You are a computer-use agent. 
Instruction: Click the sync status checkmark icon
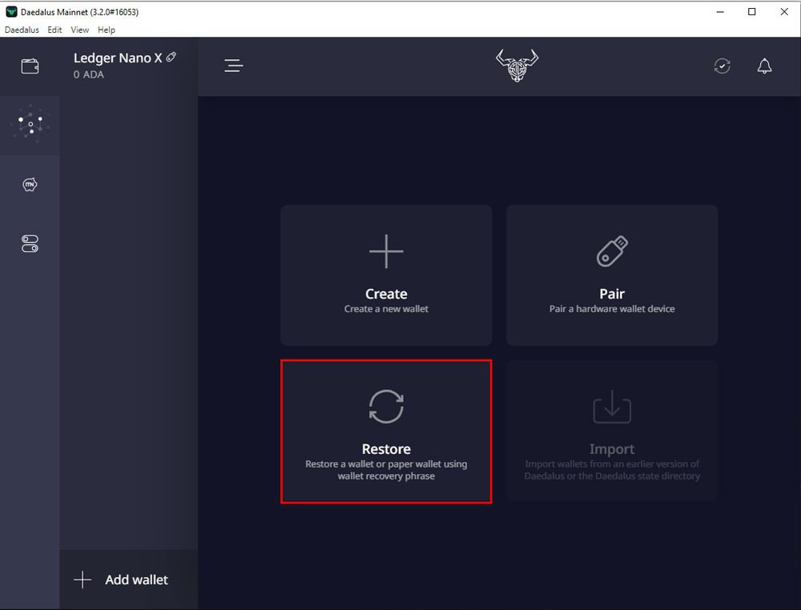click(722, 66)
